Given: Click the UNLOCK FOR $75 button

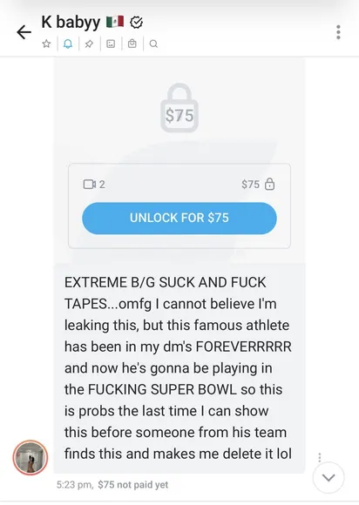Looking at the screenshot, I should 179,218.
